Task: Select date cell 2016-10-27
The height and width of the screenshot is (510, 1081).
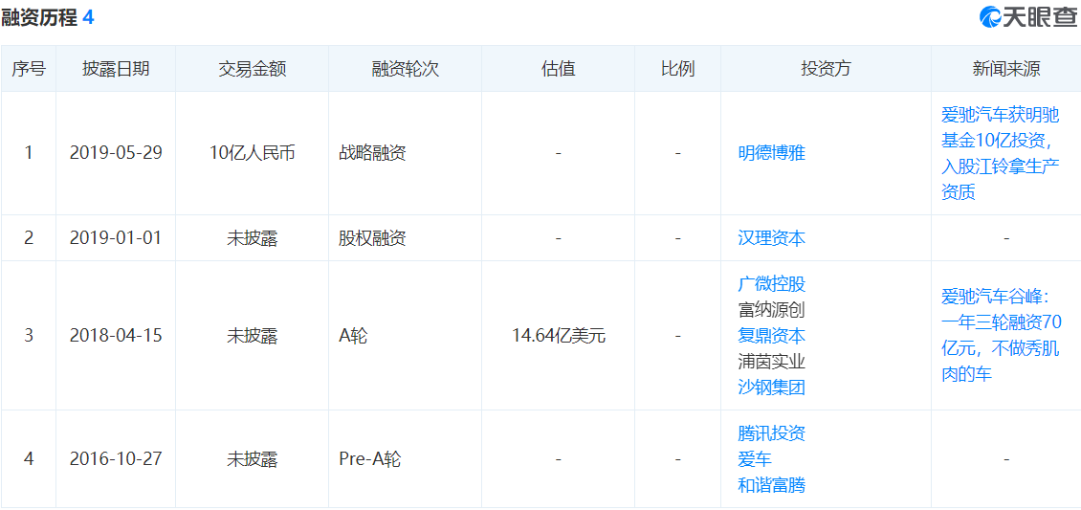Action: 116,459
